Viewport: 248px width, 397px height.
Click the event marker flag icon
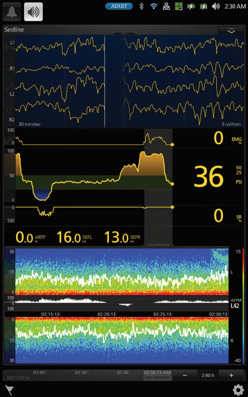tap(9, 390)
